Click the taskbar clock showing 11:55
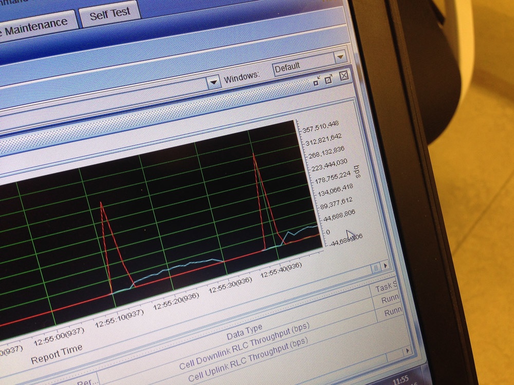Viewport: 514px width, 385px height. click(x=400, y=380)
